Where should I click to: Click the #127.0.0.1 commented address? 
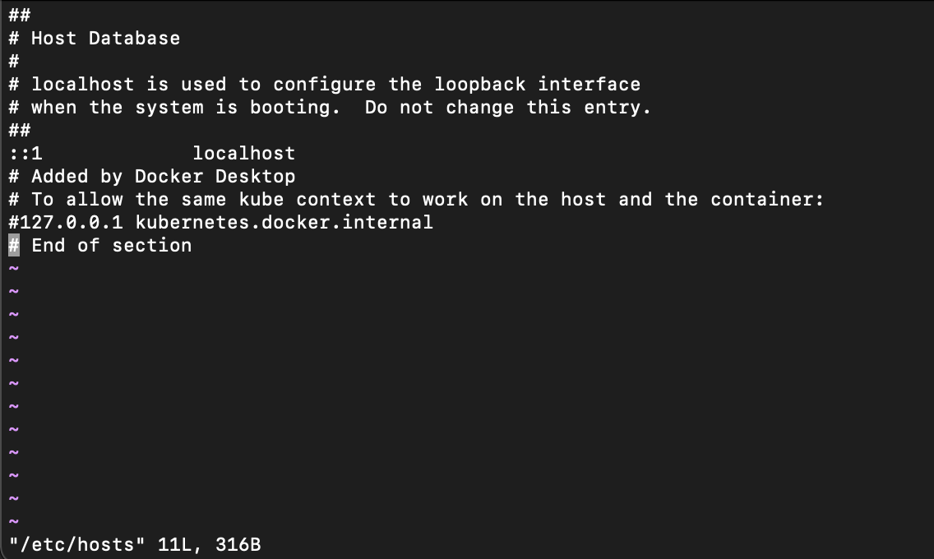click(66, 222)
